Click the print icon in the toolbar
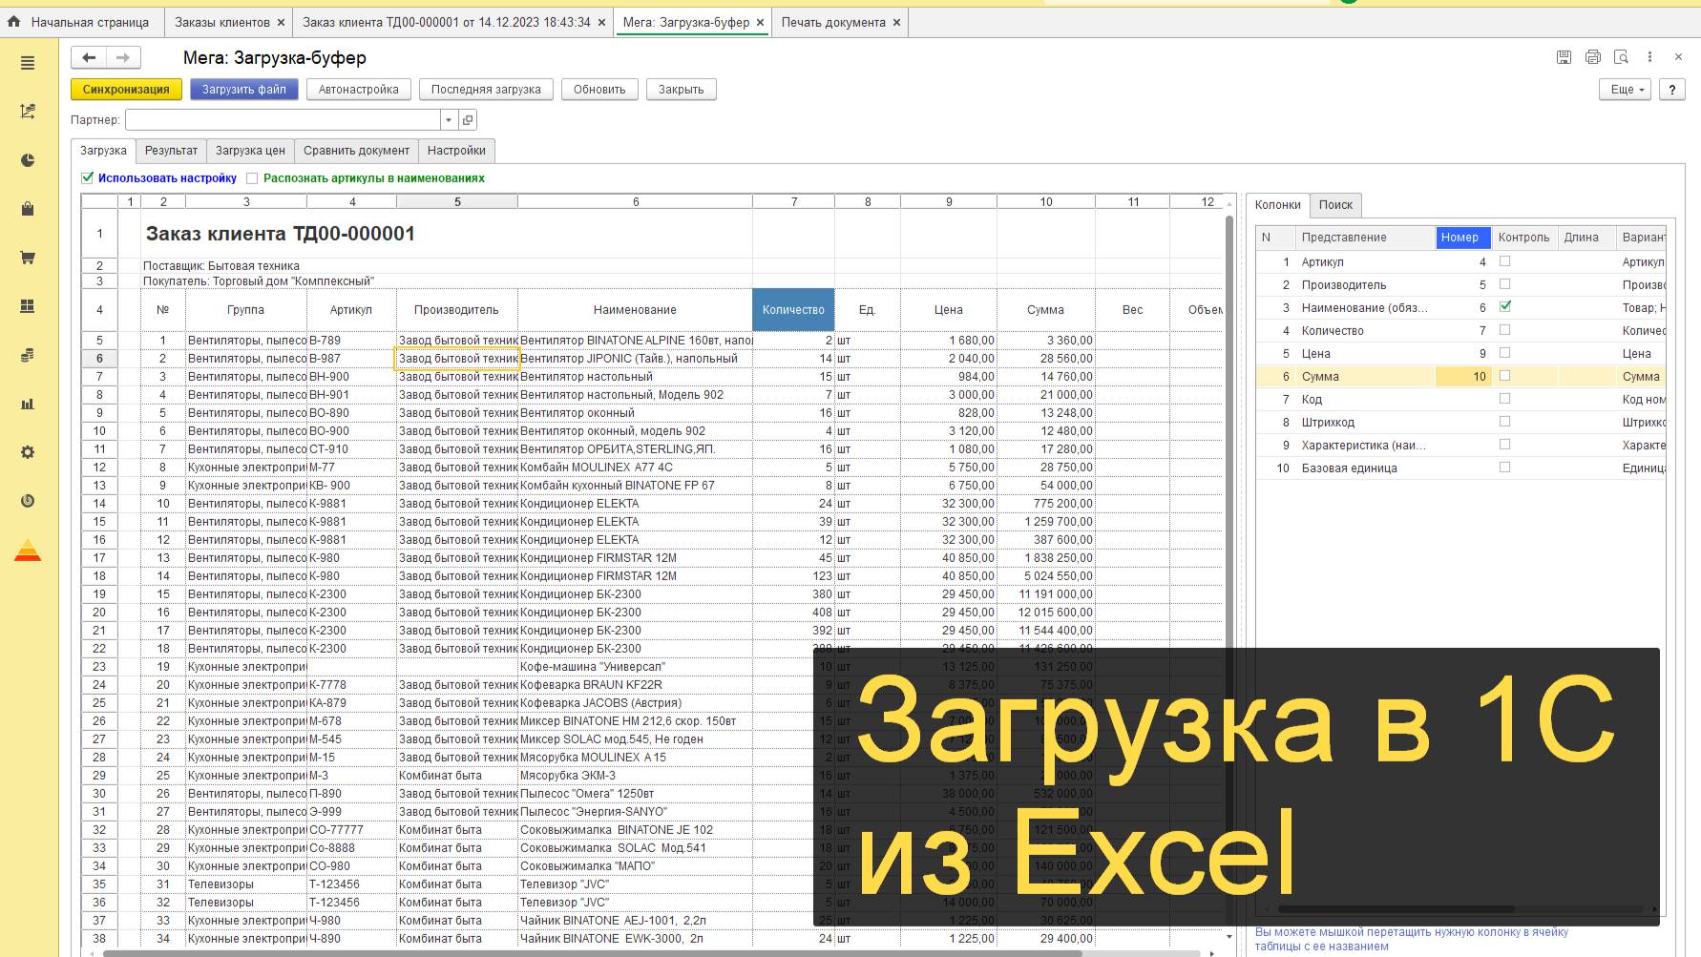1701x957 pixels. tap(1592, 57)
